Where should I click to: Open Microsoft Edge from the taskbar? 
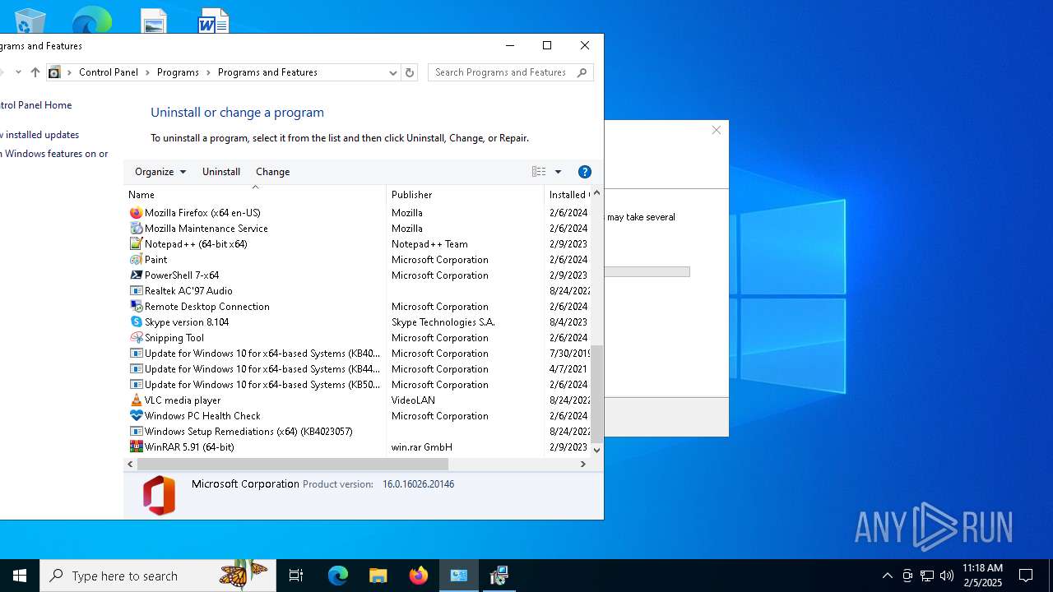[338, 576]
